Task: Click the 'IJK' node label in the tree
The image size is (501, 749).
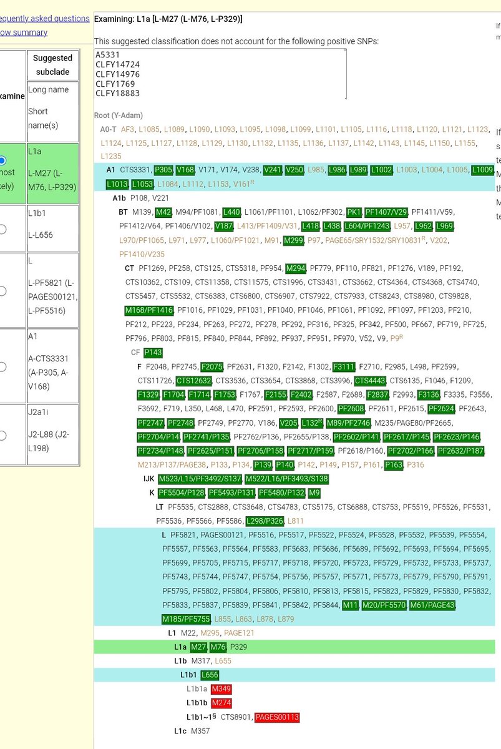Action: (149, 479)
